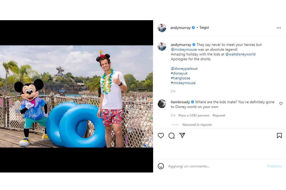286x190 pixels.
Task: Collapse replies with Nascondi le risposte
Action: click(197, 125)
